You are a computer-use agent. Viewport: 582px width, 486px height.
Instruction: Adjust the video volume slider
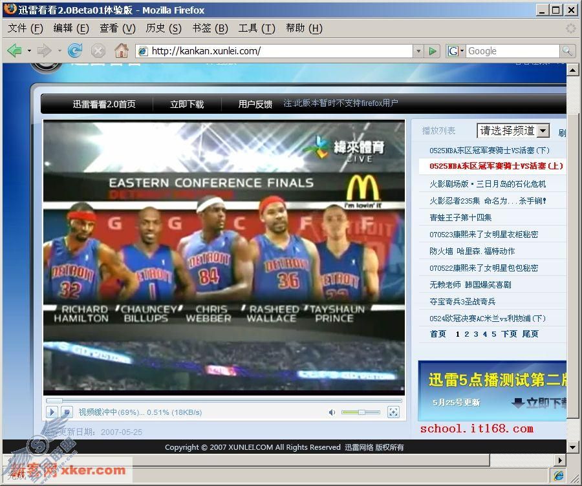(x=360, y=412)
